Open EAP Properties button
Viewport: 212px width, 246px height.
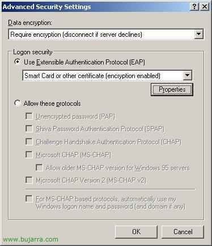172,89
